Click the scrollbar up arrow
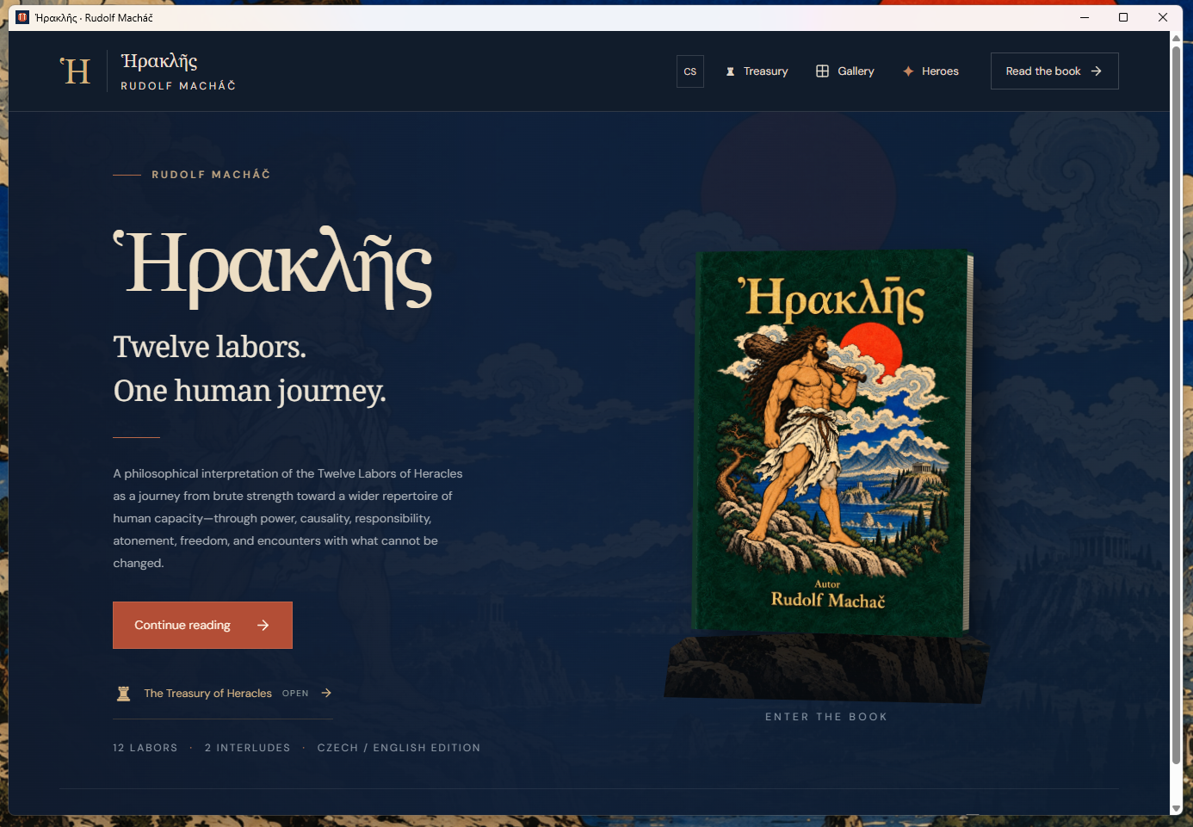Screen dimensions: 1193x827 1177,38
